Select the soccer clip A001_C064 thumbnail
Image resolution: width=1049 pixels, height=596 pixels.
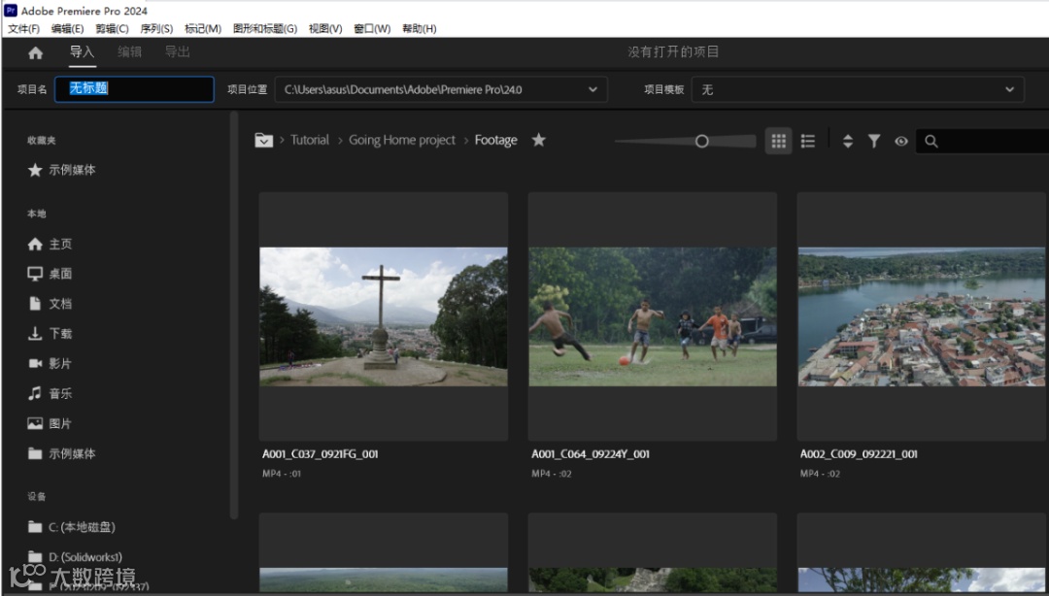(x=653, y=316)
